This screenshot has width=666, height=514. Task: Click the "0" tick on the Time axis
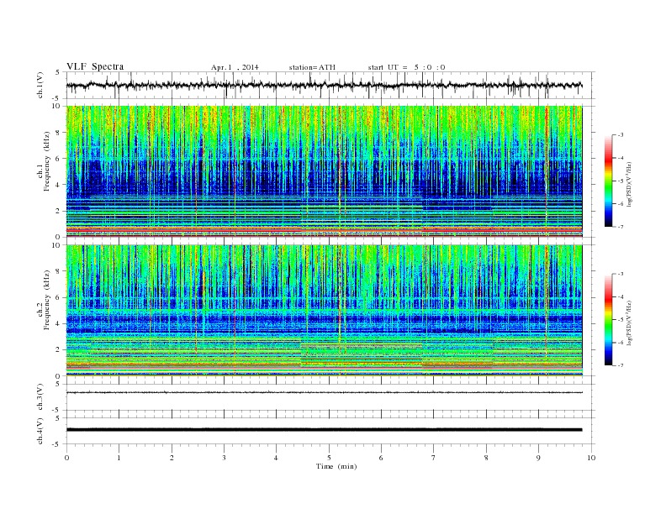66,458
